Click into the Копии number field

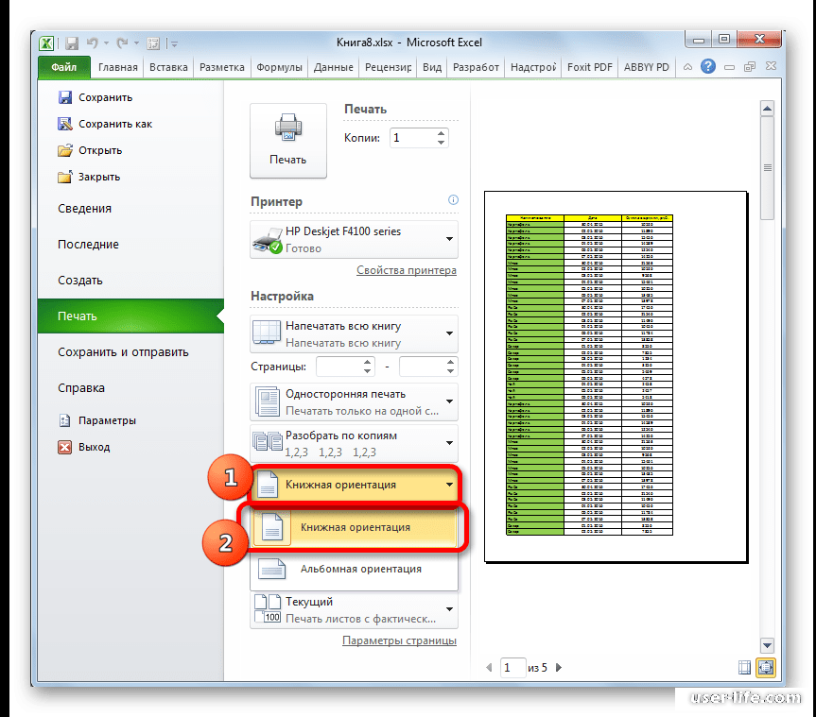coord(412,138)
